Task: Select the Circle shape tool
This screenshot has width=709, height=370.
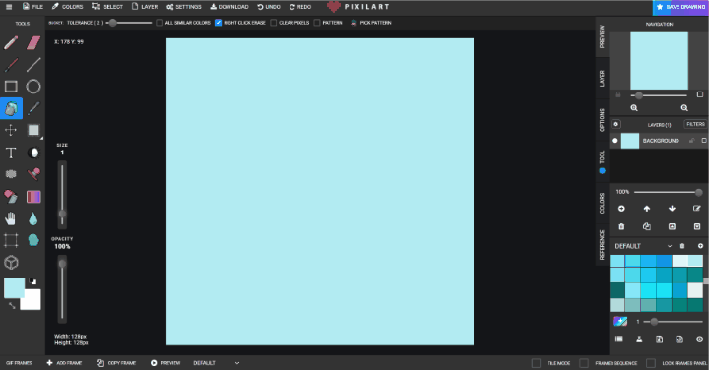Action: pos(33,87)
